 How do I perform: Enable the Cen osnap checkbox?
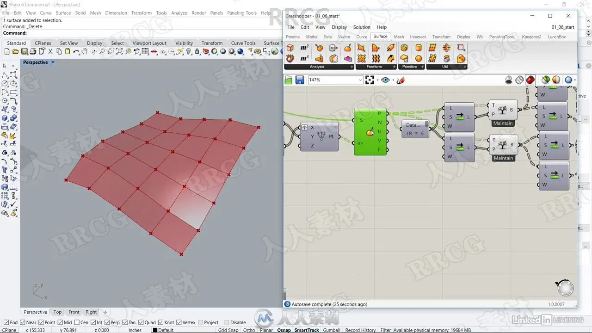(x=77, y=322)
